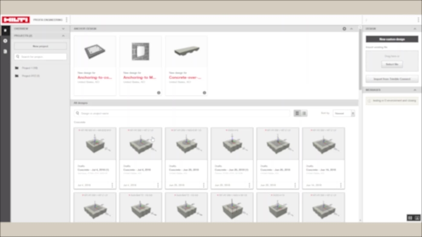Click the top dark sidebar home icon
The width and height of the screenshot is (422, 237).
pyautogui.click(x=5, y=31)
